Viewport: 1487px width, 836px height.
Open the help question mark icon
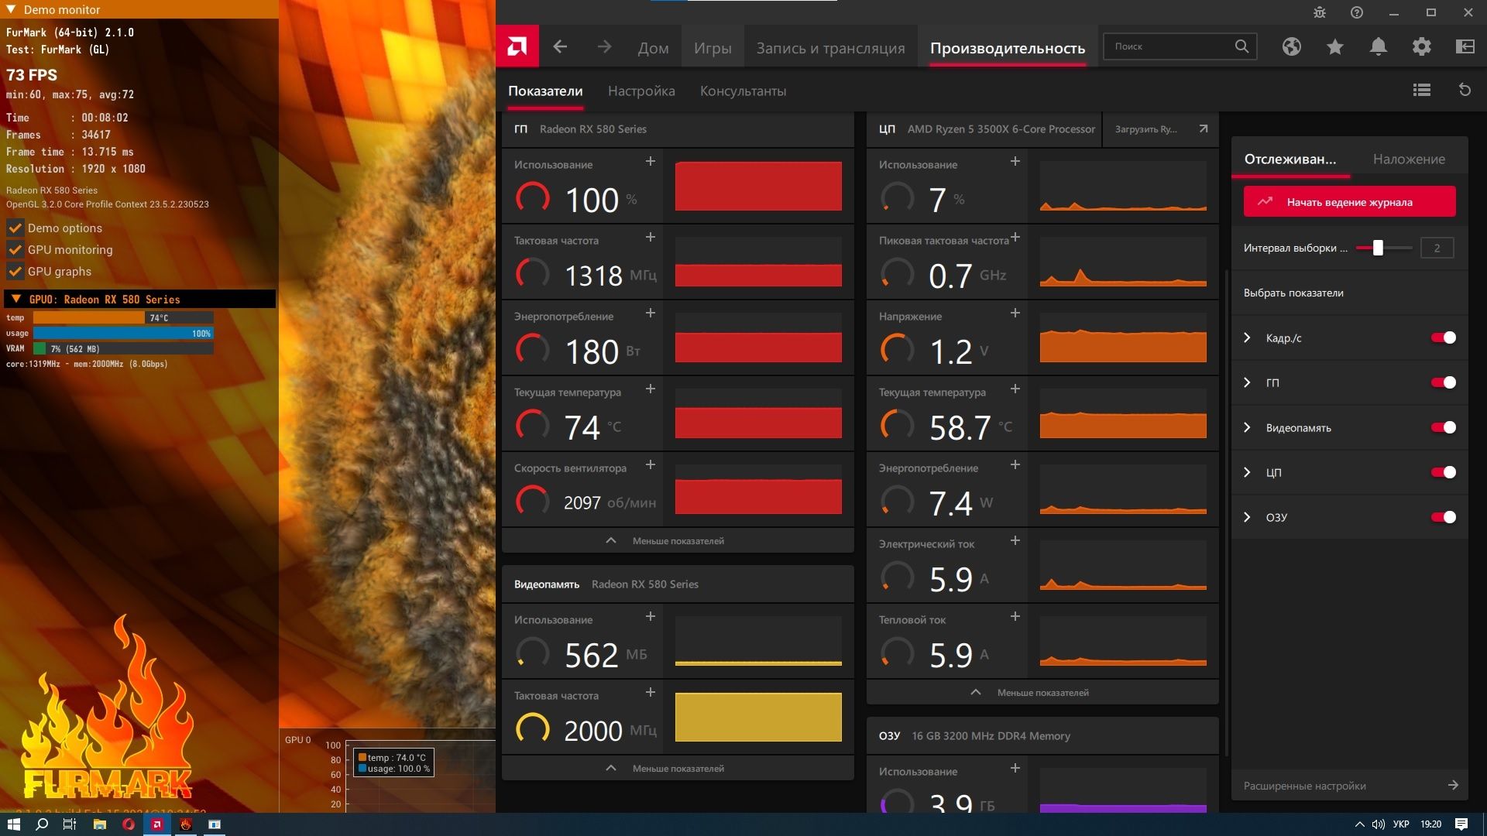tap(1357, 12)
